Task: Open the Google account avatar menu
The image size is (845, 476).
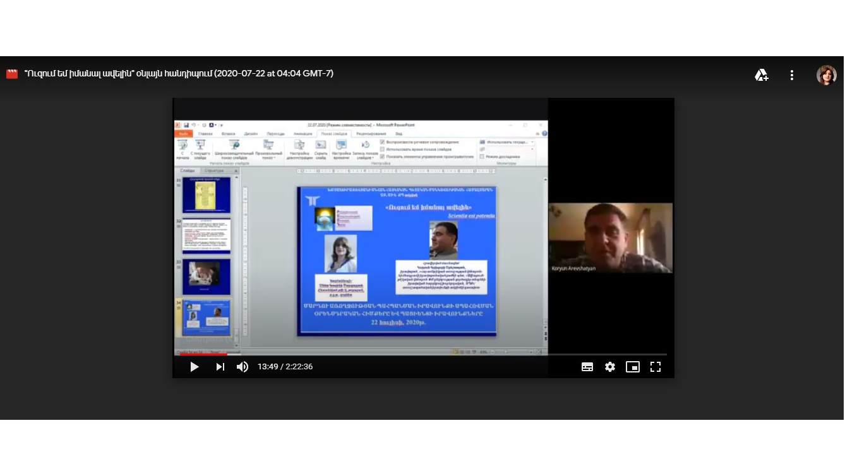Action: [826, 75]
